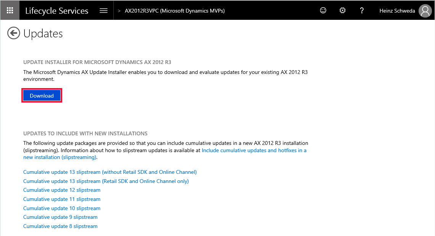The image size is (435, 236).
Task: Download the AX 2012 R3 update installer
Action: pyautogui.click(x=42, y=96)
